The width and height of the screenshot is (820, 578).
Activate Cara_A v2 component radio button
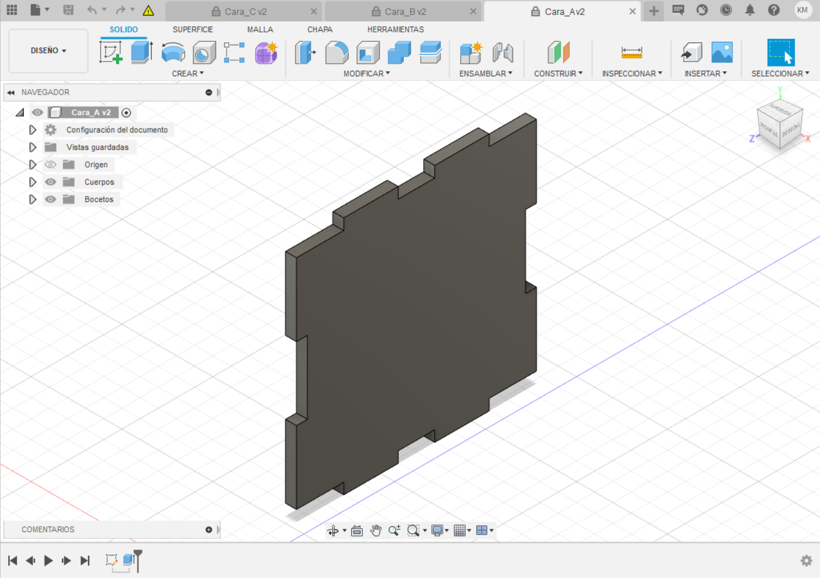(126, 113)
